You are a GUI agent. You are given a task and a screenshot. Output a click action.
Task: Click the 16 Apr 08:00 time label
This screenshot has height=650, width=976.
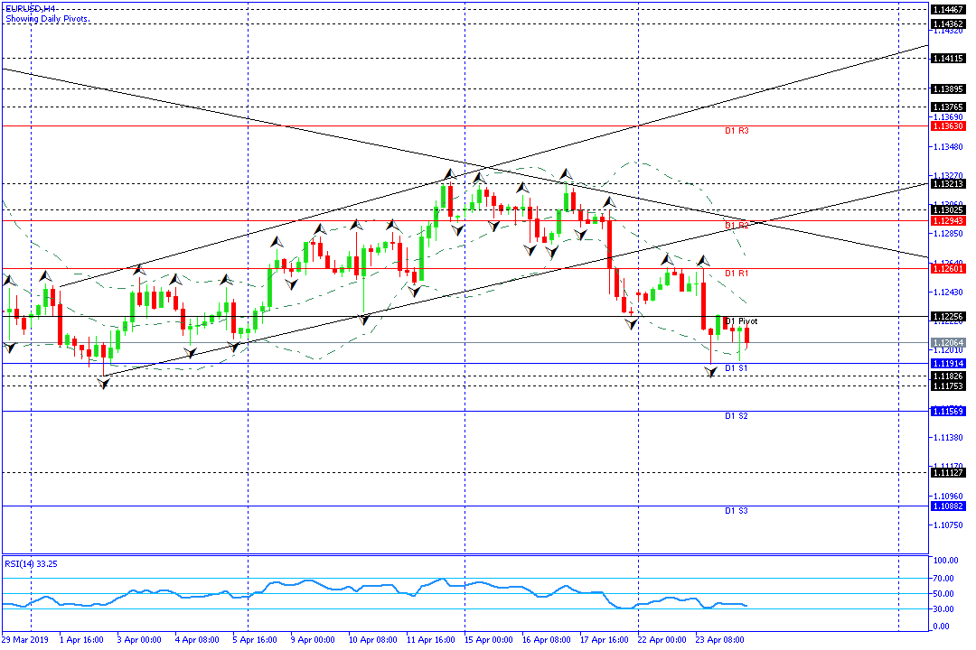[547, 639]
